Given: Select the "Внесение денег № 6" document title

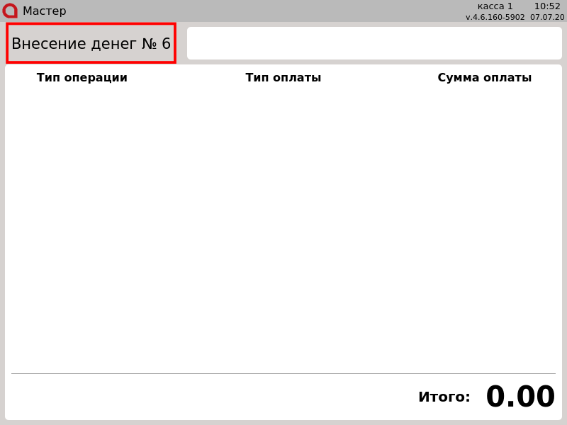Looking at the screenshot, I should coord(91,43).
